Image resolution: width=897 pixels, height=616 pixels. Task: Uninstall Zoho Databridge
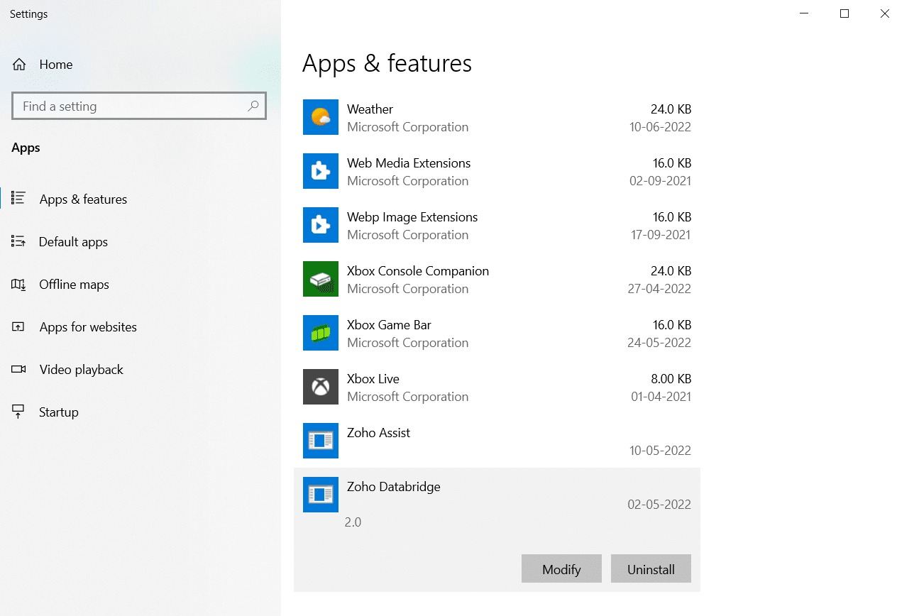click(x=651, y=569)
